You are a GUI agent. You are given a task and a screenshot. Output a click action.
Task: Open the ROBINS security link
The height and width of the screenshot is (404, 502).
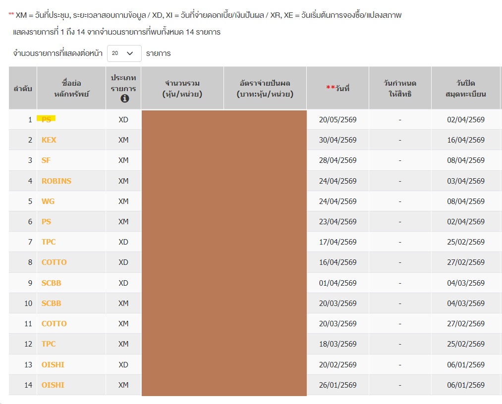pos(56,181)
